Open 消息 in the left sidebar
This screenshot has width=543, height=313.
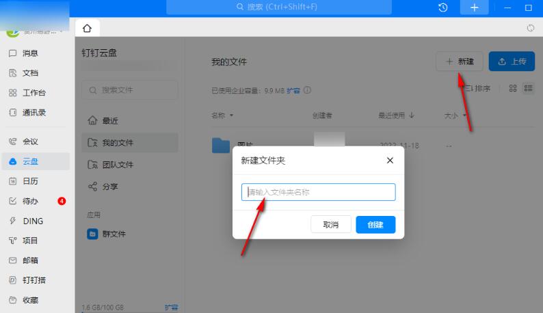point(30,53)
